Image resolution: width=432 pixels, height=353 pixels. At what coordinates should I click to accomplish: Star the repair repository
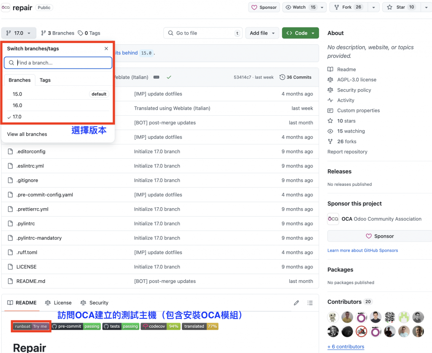[401, 8]
